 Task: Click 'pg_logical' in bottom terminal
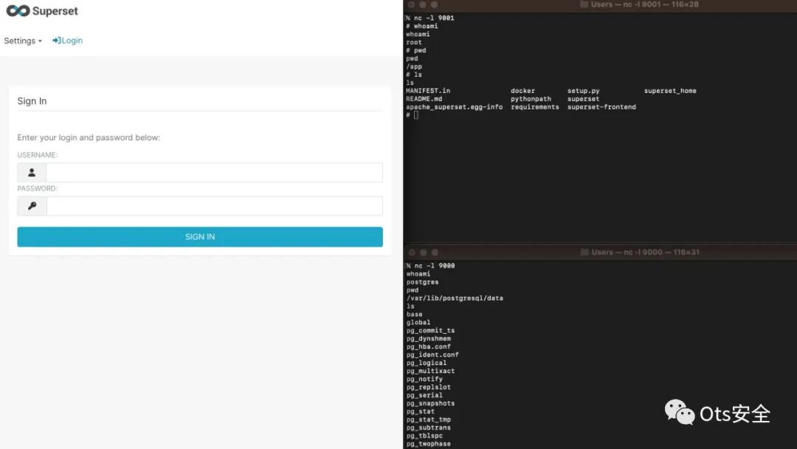(427, 363)
